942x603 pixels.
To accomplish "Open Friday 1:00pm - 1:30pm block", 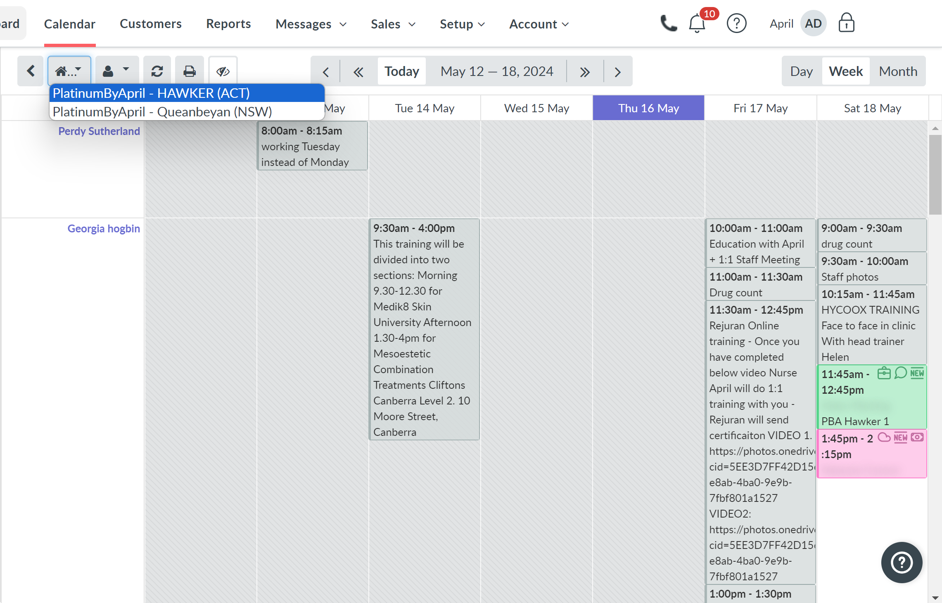I will pos(760,594).
